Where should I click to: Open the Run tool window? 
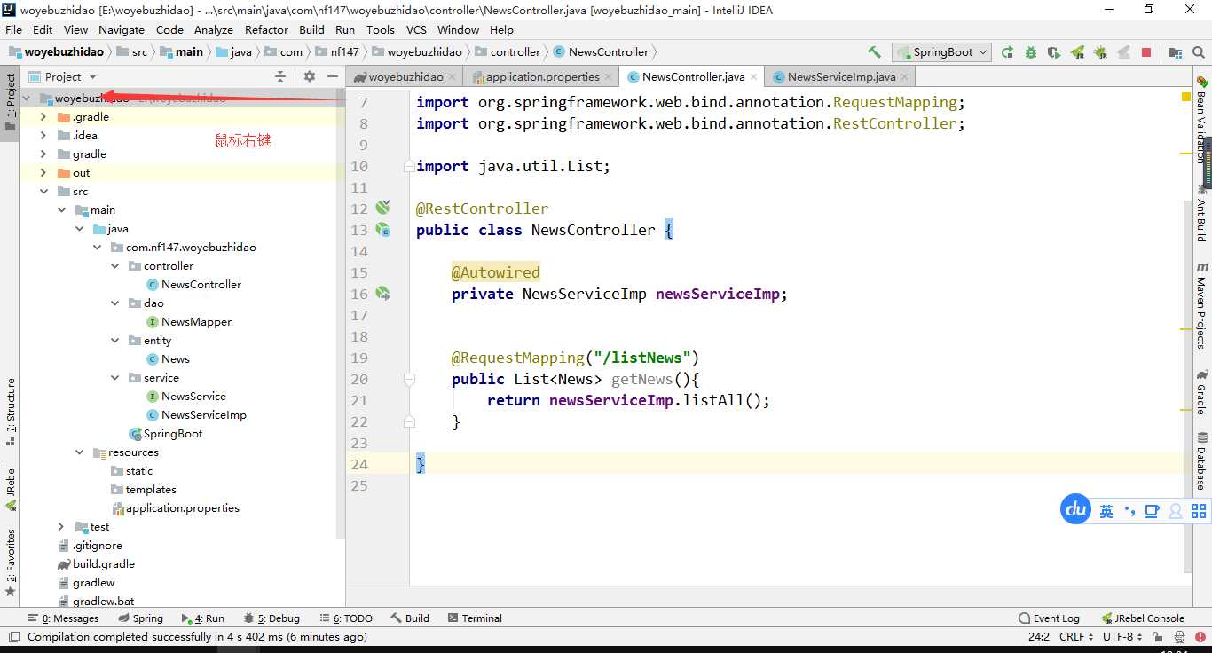pyautogui.click(x=203, y=618)
